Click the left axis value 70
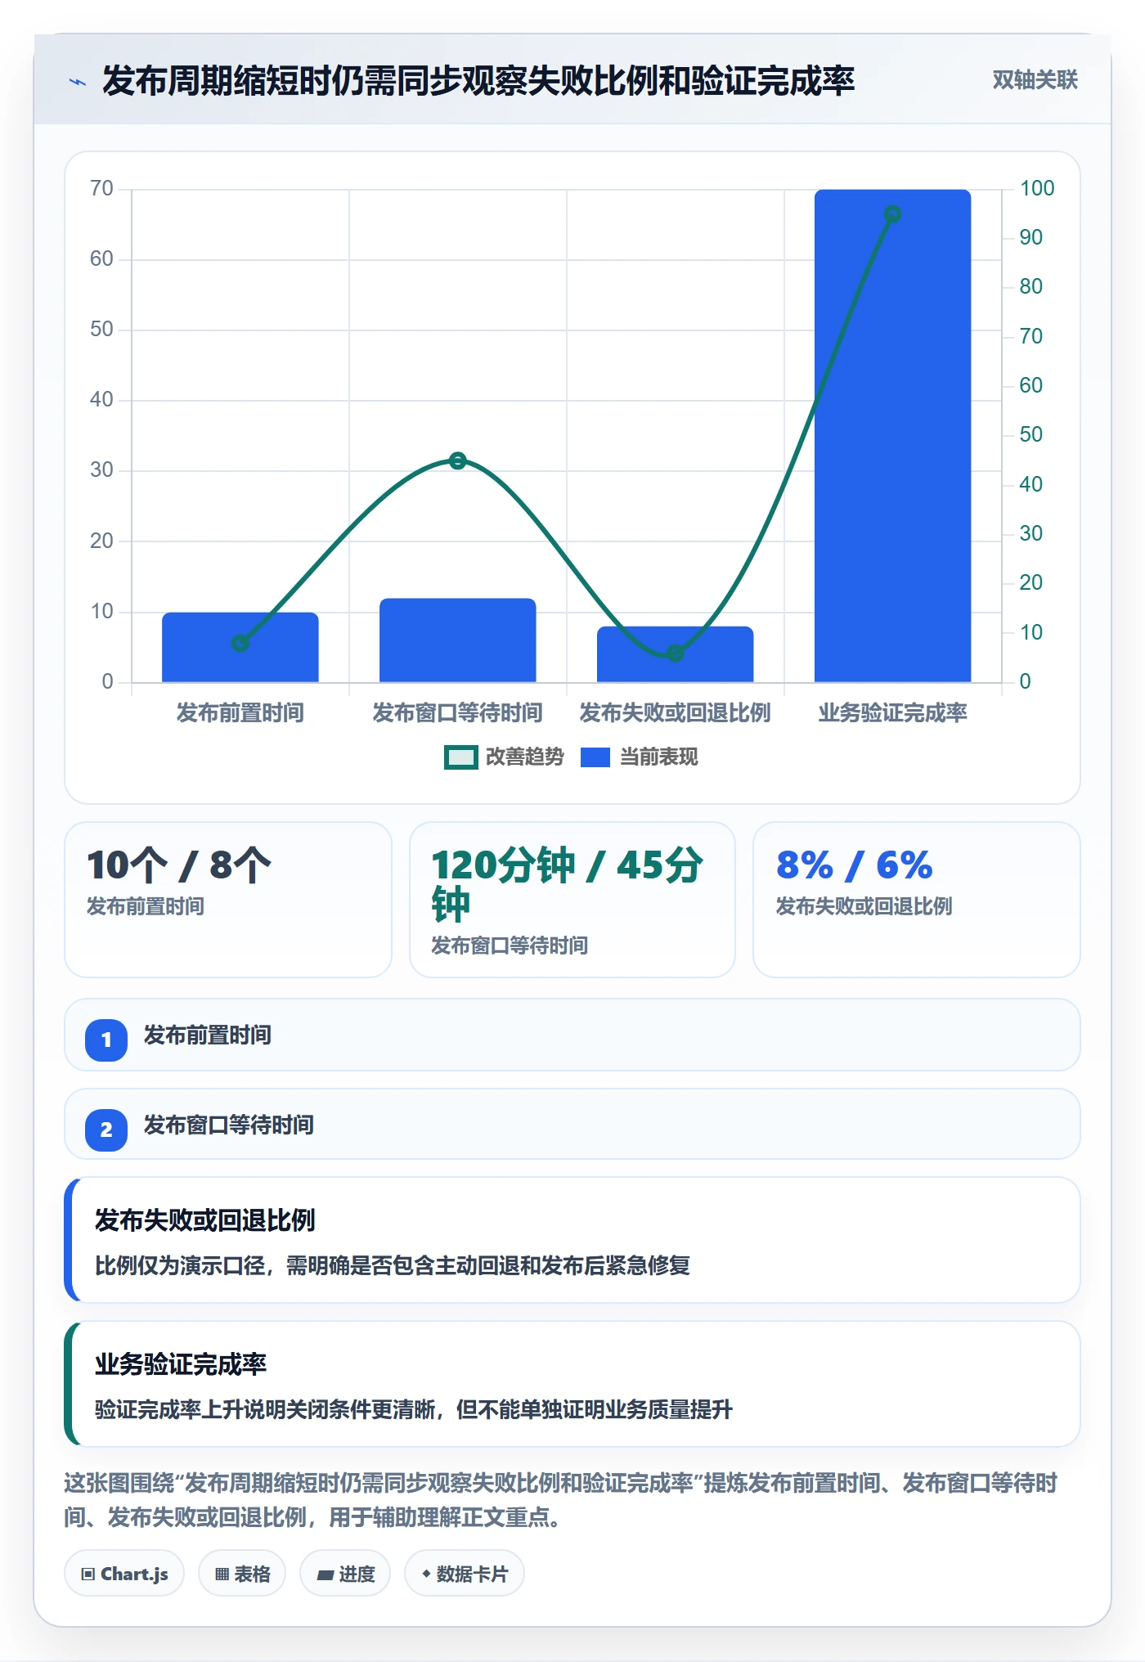 102,188
